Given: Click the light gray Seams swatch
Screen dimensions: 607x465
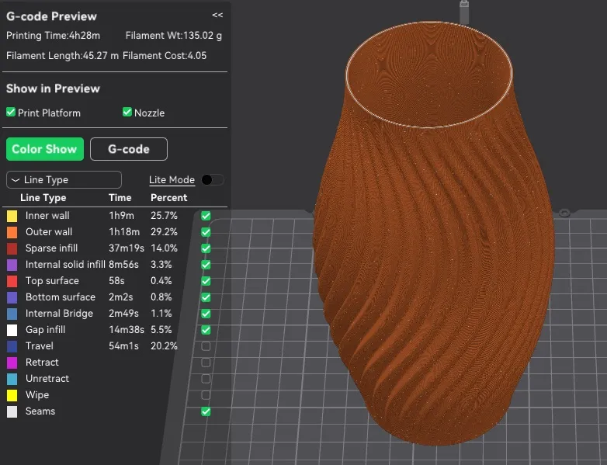Looking at the screenshot, I should pos(12,411).
